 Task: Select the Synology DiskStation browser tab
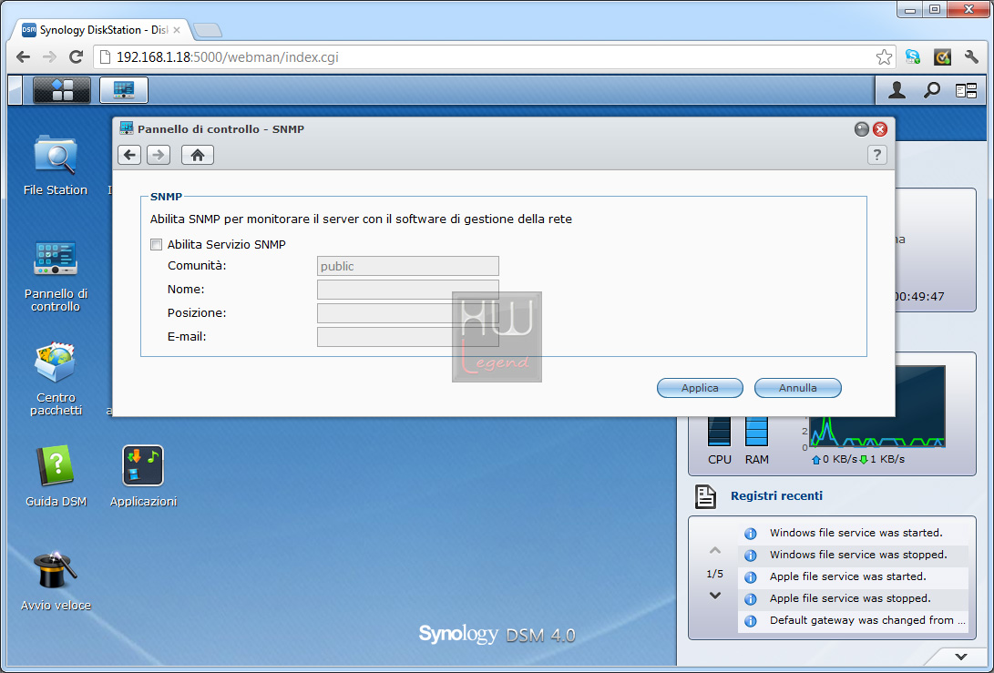coord(103,30)
